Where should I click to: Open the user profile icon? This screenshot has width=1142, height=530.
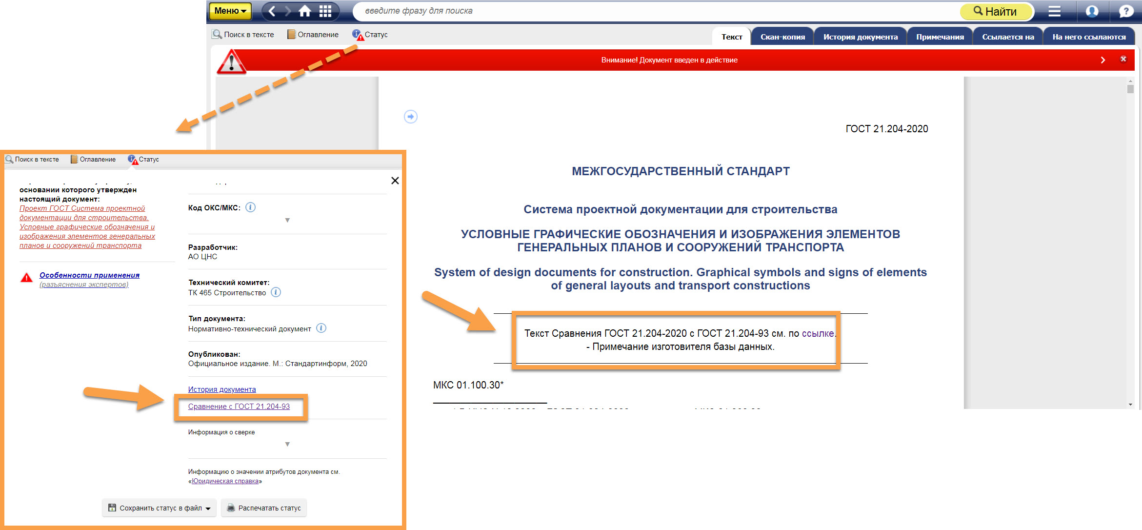pyautogui.click(x=1092, y=11)
